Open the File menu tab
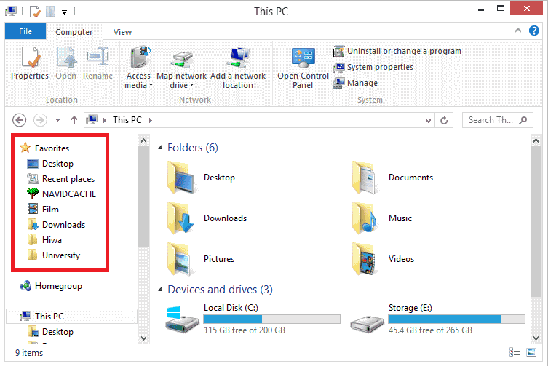Screen dimensions: 548x366 tap(25, 31)
